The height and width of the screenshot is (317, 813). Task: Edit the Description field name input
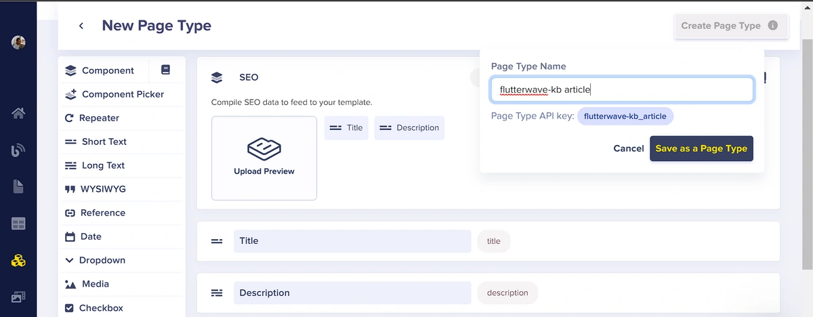click(352, 293)
